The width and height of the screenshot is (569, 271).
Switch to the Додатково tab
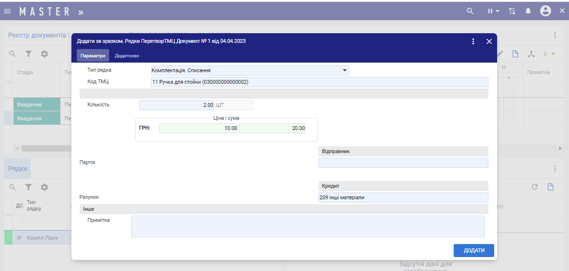pyautogui.click(x=127, y=56)
